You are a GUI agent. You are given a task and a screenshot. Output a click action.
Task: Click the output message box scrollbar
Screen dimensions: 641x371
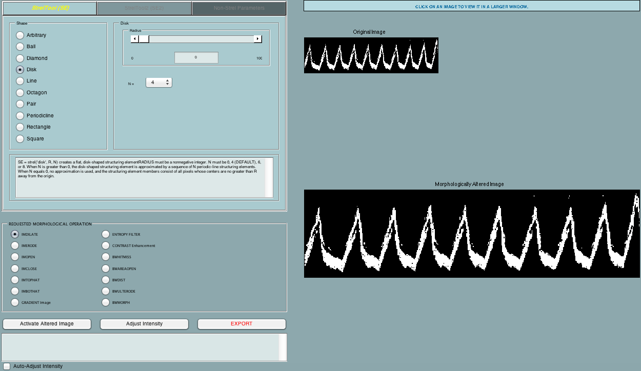click(282, 347)
